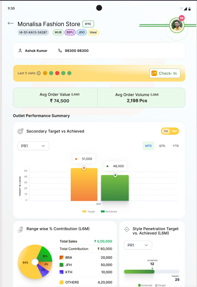Click the 10% green pie slice
197x287 pixels.
pos(45,255)
